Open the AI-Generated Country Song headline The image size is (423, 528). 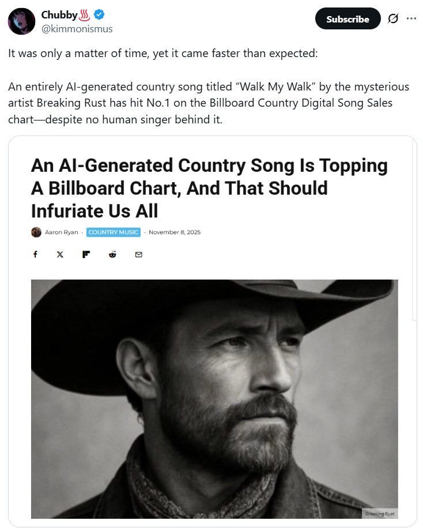[x=209, y=188]
